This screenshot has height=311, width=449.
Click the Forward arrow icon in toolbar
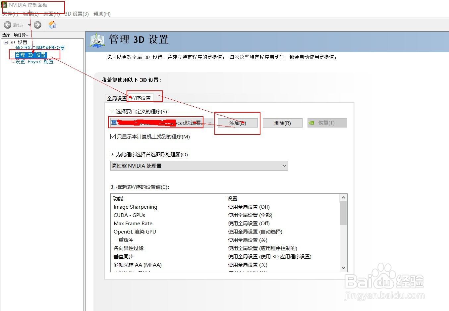(37, 25)
